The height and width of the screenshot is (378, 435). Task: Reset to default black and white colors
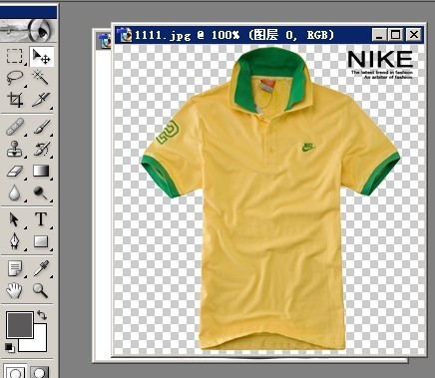10,347
